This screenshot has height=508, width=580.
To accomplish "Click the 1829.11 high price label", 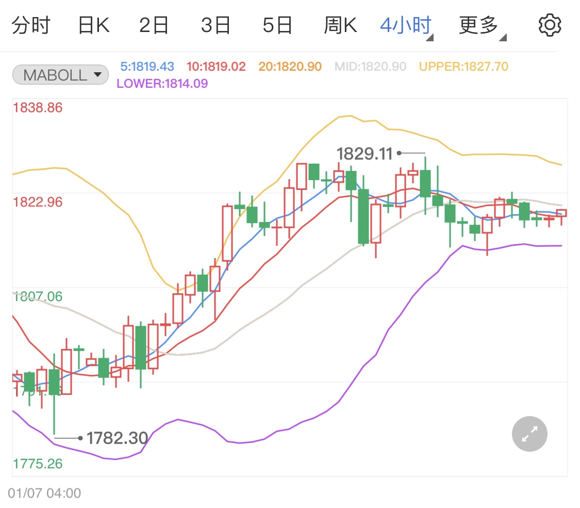I will (364, 154).
